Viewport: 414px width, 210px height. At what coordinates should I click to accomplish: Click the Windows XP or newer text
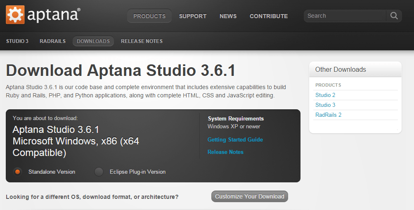tap(234, 127)
